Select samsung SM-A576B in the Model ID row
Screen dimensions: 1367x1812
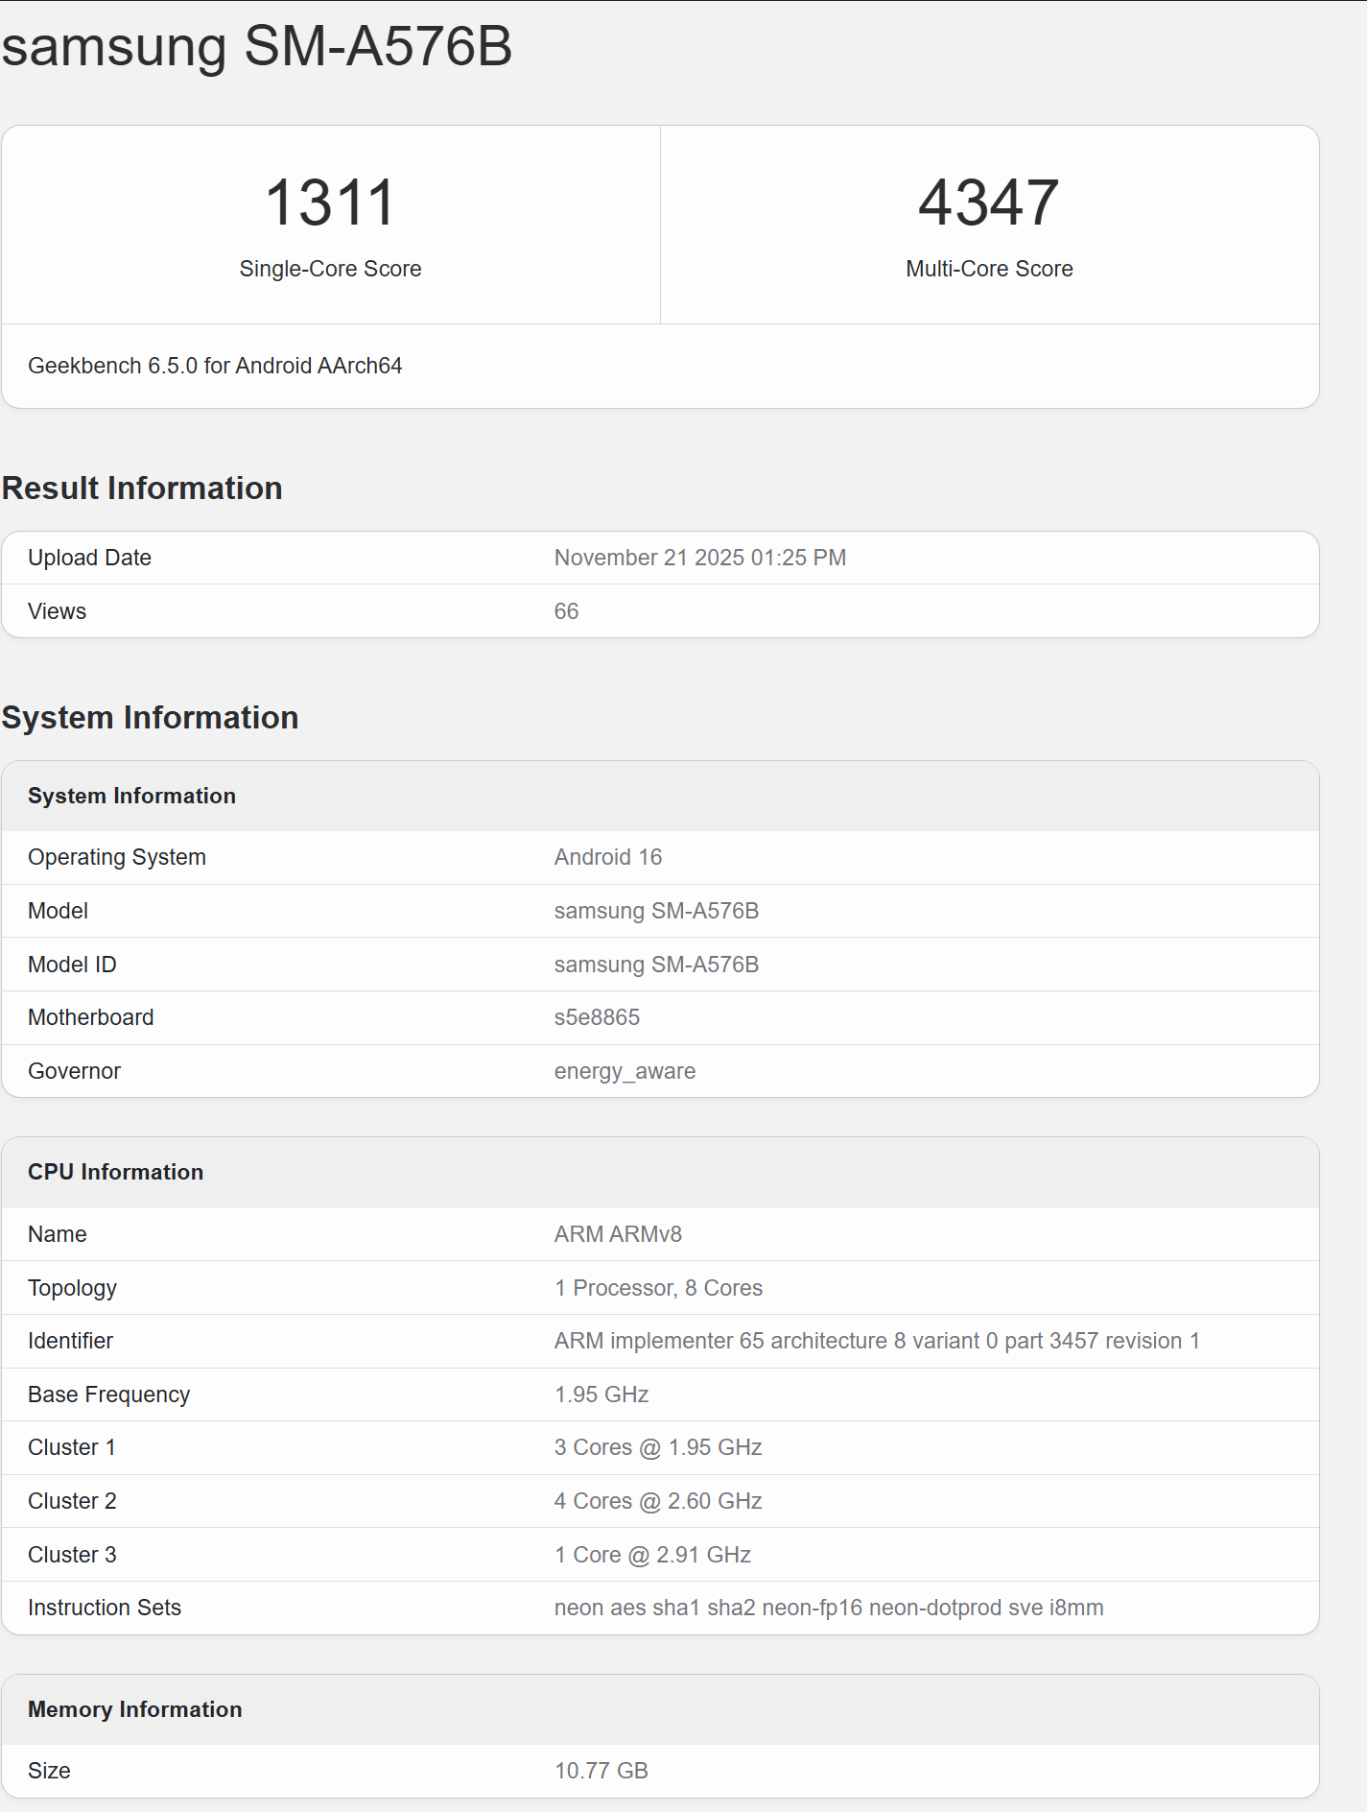(656, 965)
